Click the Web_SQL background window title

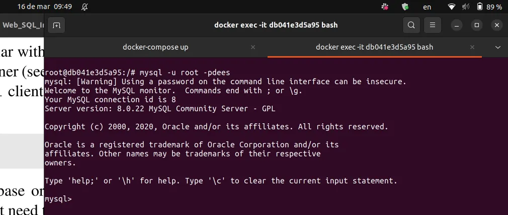point(23,25)
